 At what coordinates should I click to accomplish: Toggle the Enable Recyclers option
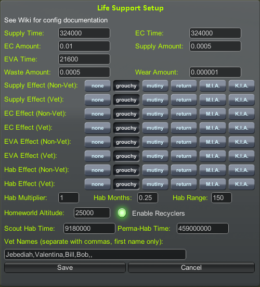coord(122,213)
